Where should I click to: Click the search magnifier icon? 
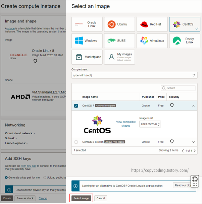click(x=164, y=88)
